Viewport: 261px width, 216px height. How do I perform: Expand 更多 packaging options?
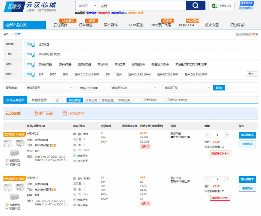point(252,74)
